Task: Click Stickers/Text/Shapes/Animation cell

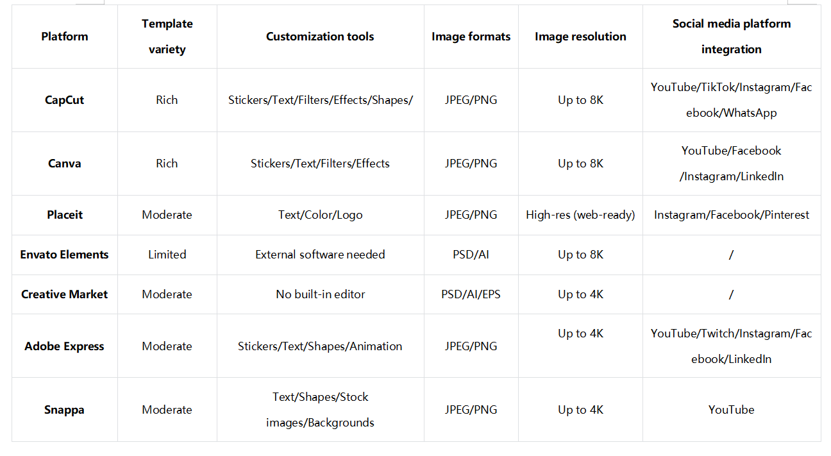Action: point(320,346)
